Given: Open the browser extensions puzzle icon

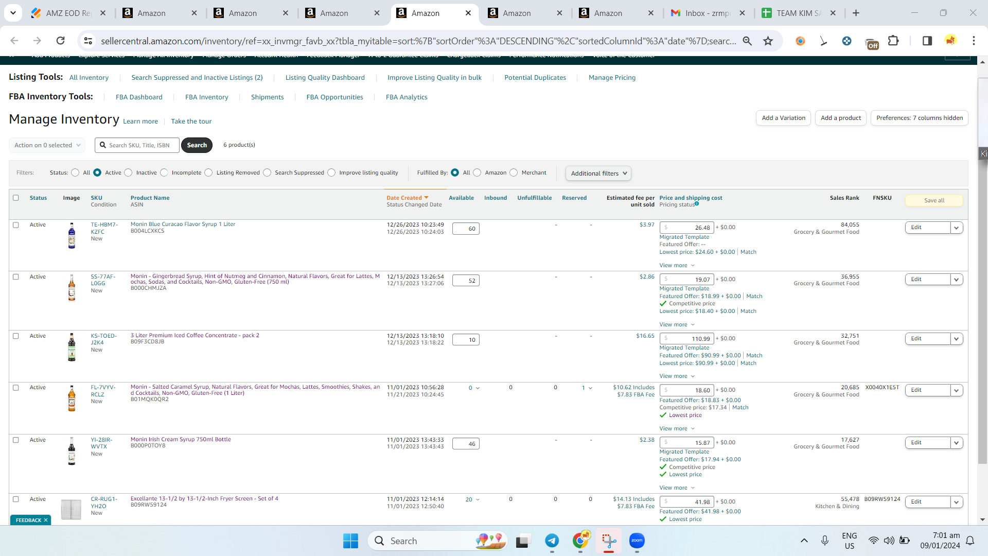Looking at the screenshot, I should [894, 41].
